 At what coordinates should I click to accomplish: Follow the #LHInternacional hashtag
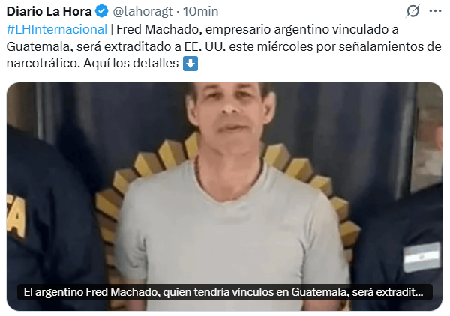[x=57, y=29]
